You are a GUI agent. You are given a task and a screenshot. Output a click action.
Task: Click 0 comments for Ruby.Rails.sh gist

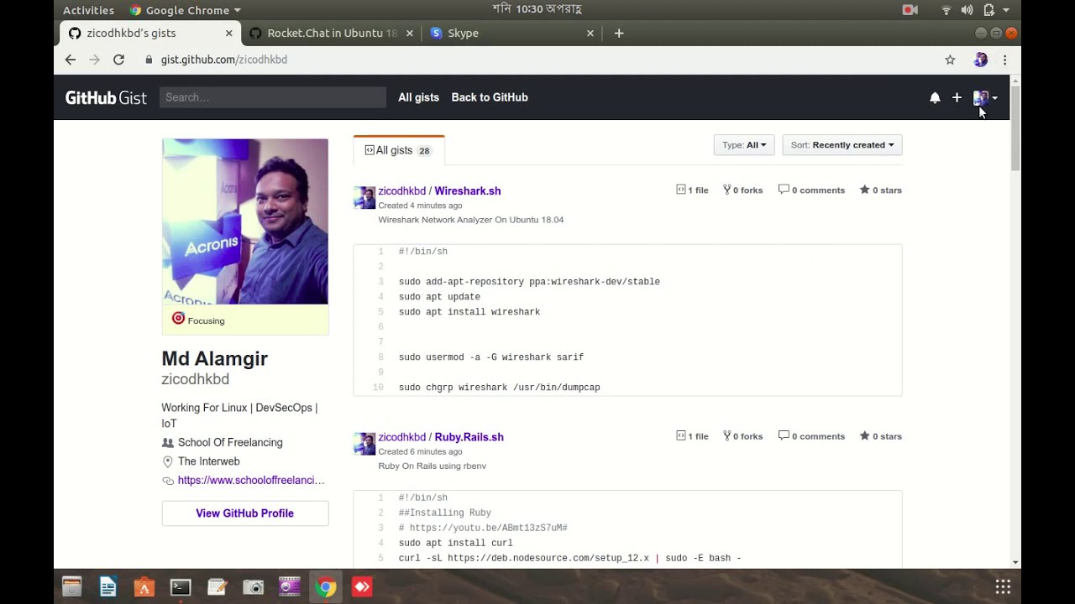[811, 436]
